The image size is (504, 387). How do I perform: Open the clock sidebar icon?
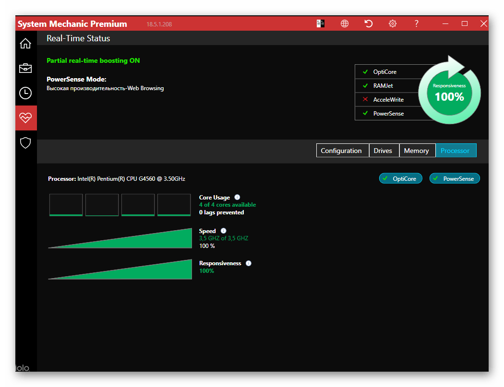pos(25,93)
